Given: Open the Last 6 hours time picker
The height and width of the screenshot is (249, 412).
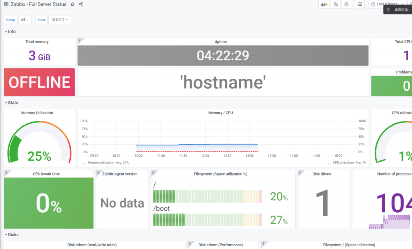Looking at the screenshot, I should pyautogui.click(x=387, y=4).
